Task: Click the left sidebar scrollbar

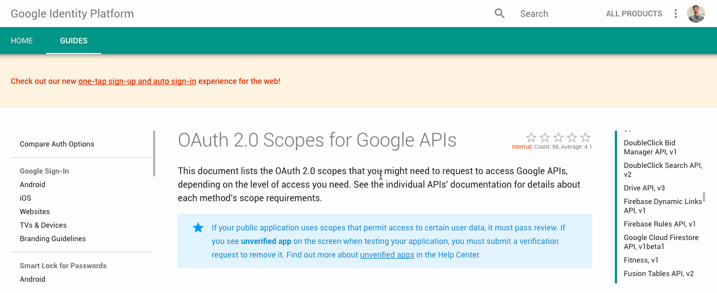Action: click(x=154, y=153)
